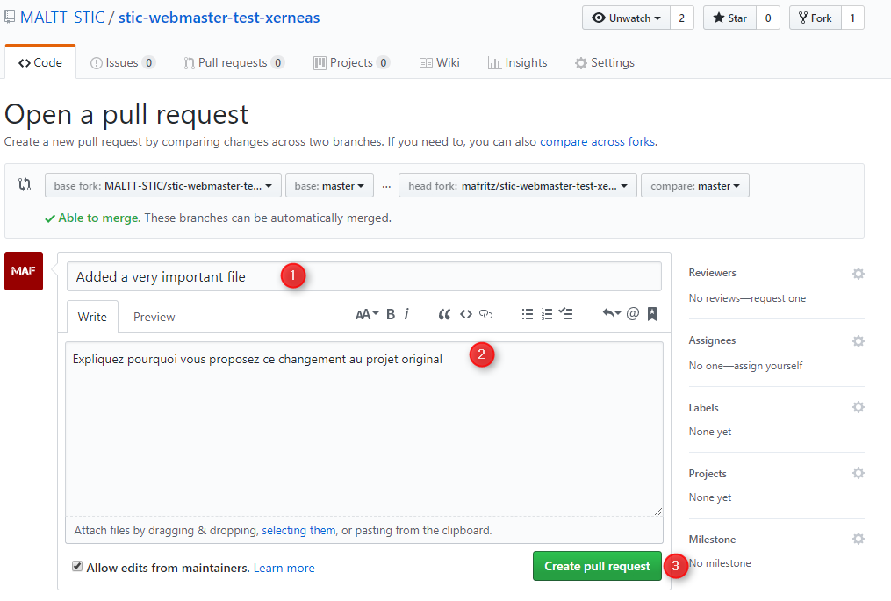Open the MALTT-STIC organization link

tap(62, 17)
